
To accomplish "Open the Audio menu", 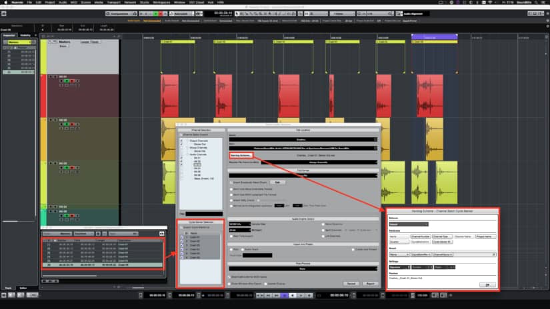I will coord(63,2).
